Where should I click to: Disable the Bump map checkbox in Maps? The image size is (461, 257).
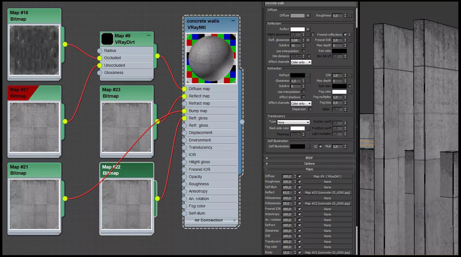299,253
